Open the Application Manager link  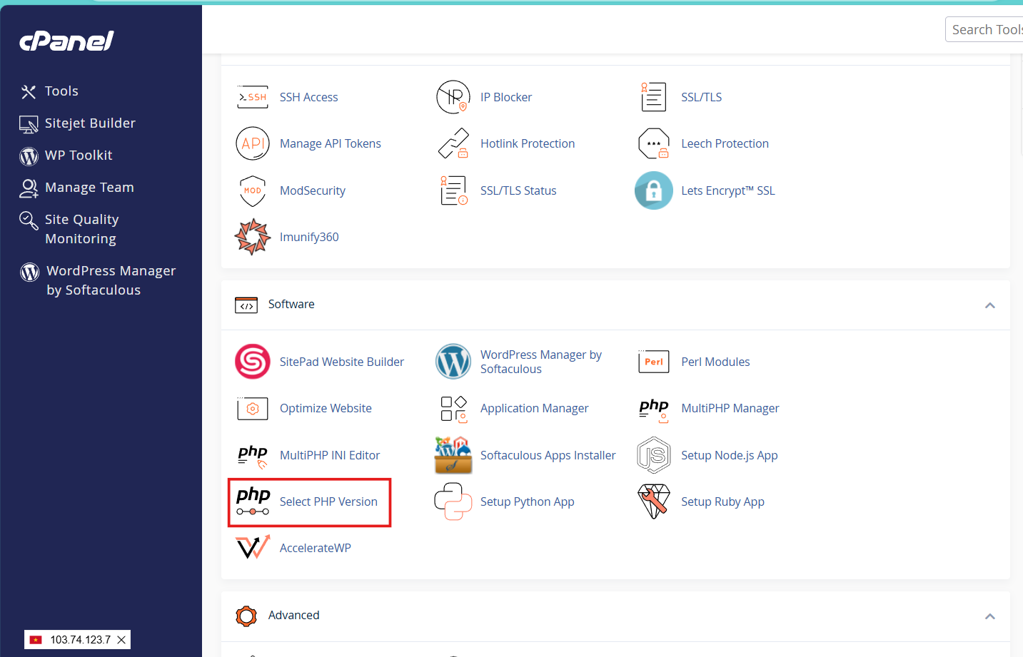coord(534,408)
